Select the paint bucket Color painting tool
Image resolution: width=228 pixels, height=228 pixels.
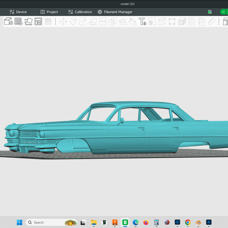[133, 22]
